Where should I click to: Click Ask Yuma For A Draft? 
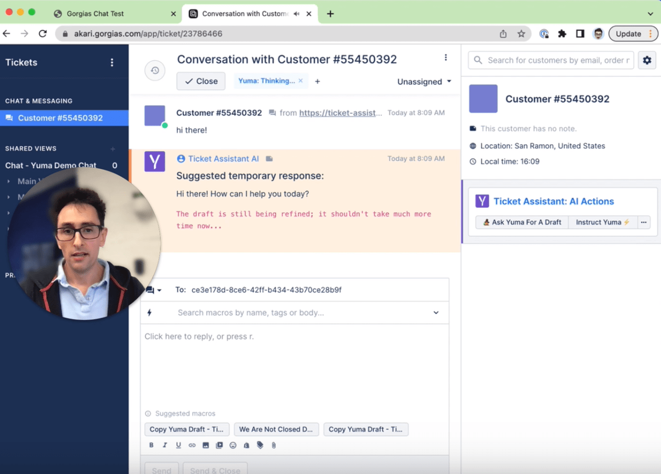[x=521, y=222]
